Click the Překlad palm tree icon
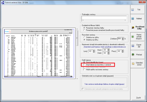The height and width of the screenshot is (102, 147). (133, 55)
